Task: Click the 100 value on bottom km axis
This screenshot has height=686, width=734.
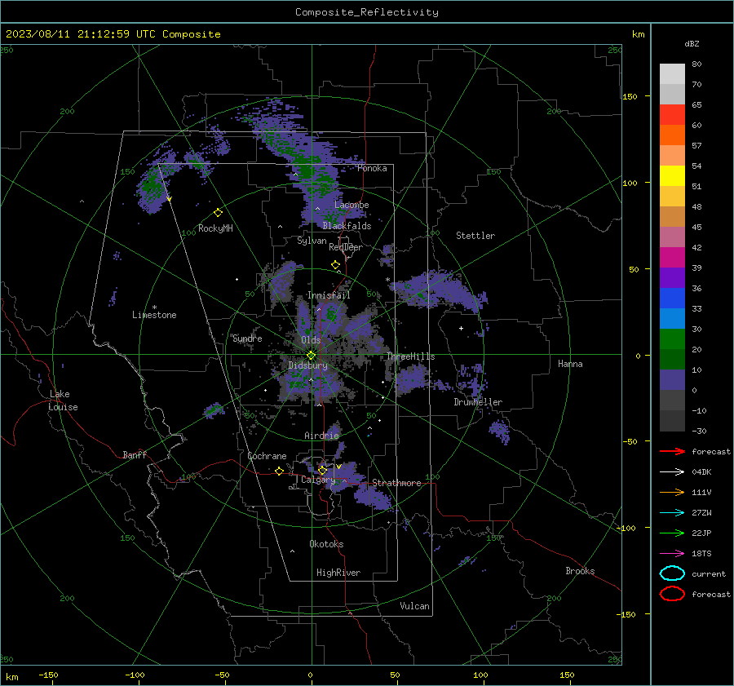Action: 480,675
